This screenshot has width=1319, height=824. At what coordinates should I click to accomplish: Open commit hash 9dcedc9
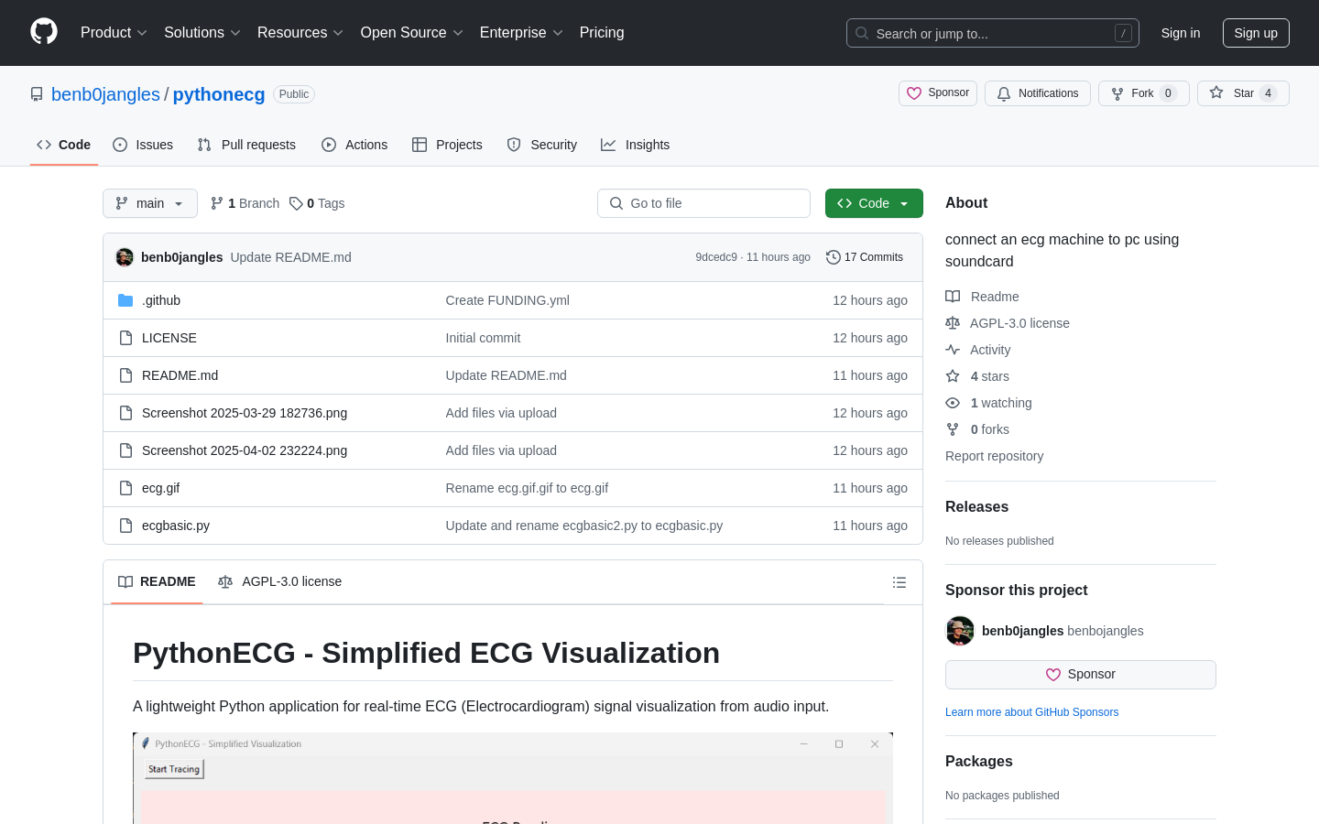pos(716,257)
